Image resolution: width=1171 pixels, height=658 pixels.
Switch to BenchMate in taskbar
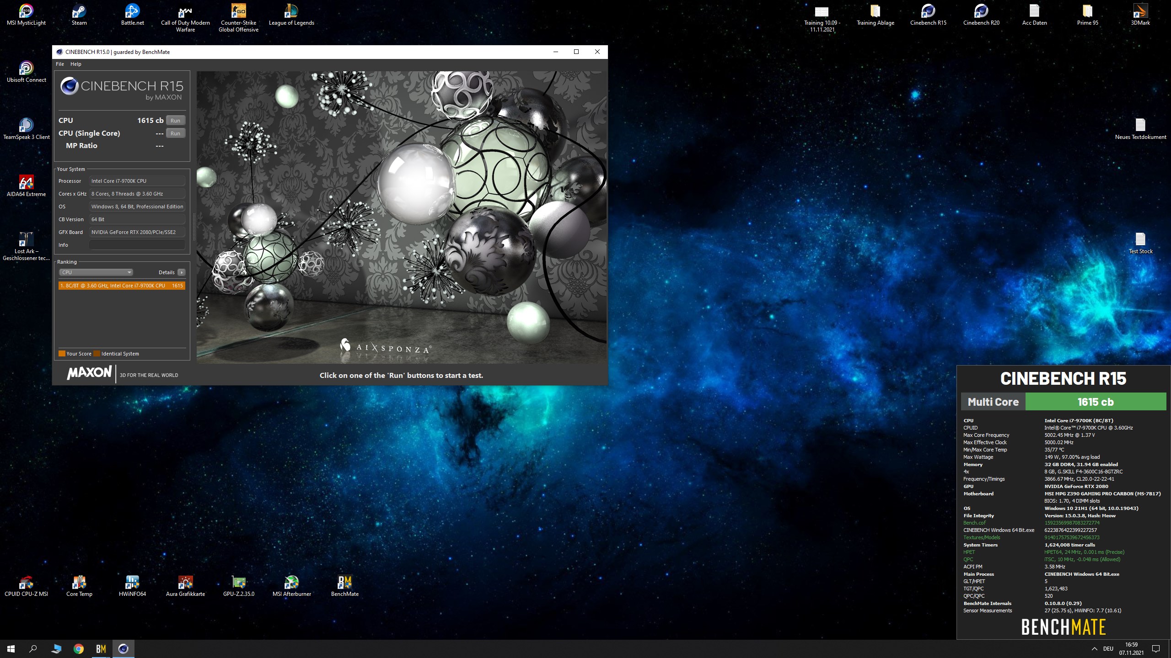(101, 648)
